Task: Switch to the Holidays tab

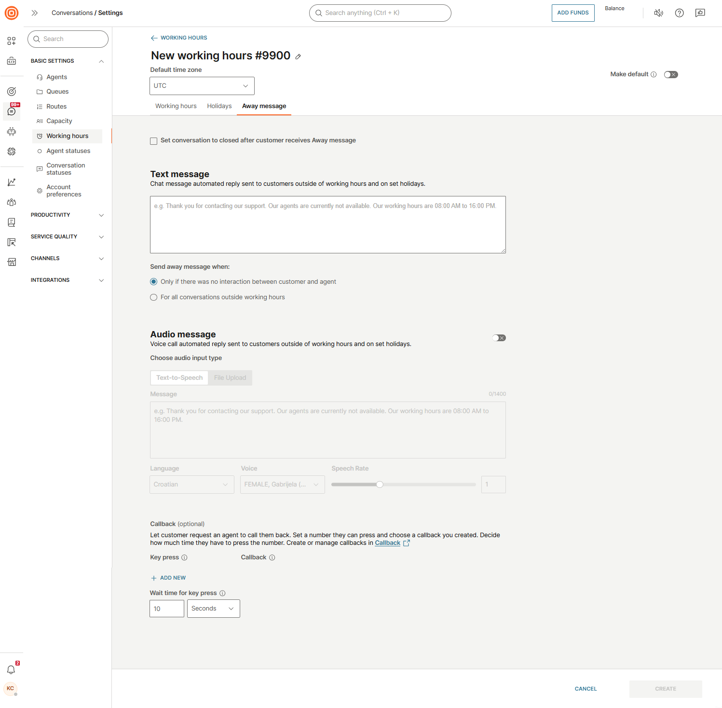Action: click(x=219, y=106)
